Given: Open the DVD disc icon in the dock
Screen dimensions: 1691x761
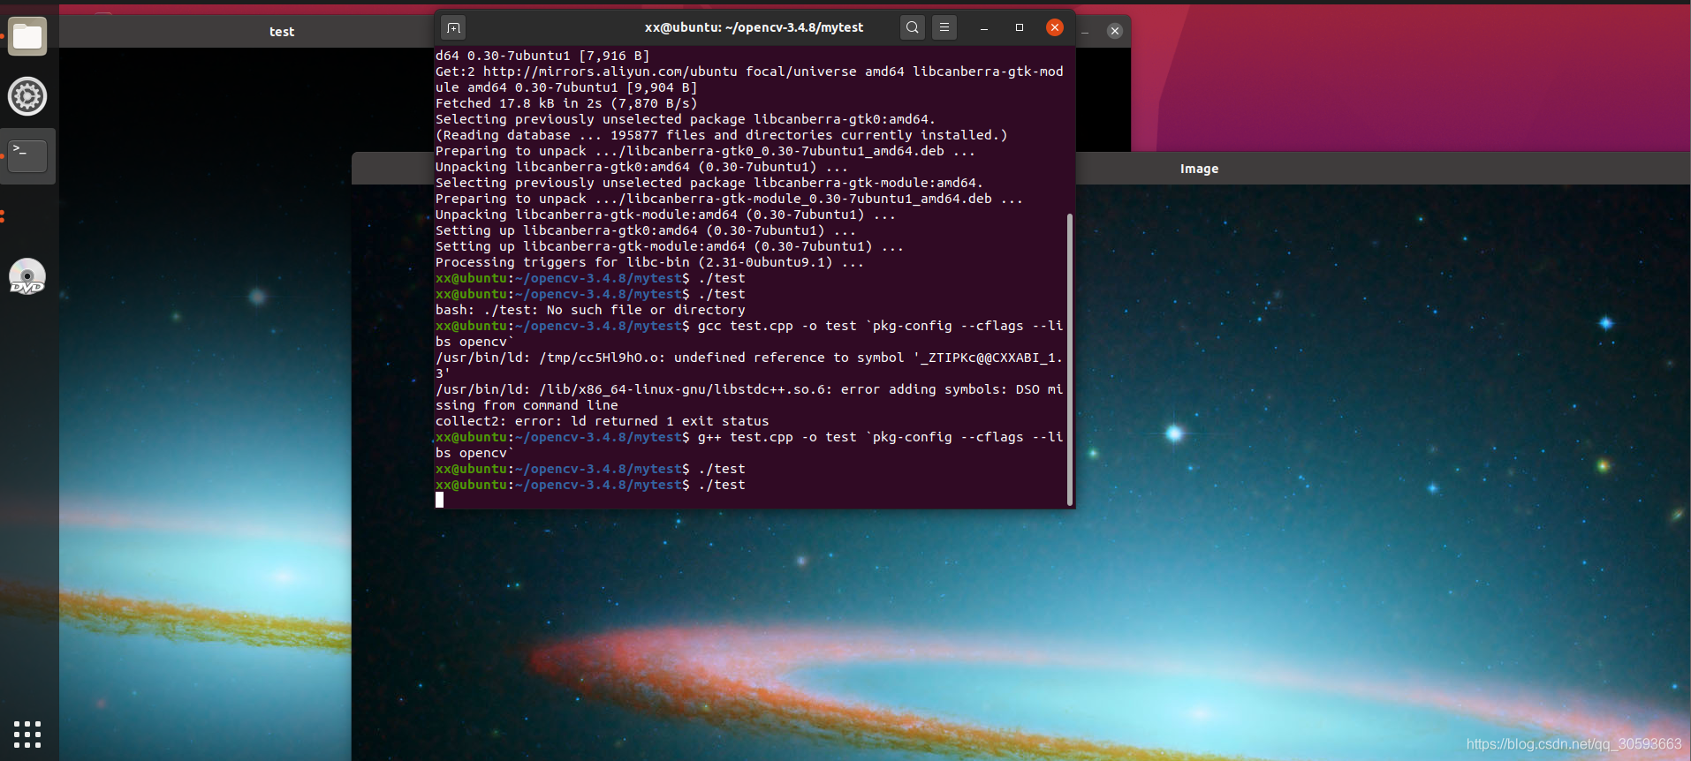Looking at the screenshot, I should (x=27, y=276).
